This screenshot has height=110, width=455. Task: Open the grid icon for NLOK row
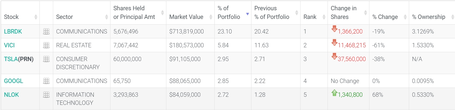46,95
